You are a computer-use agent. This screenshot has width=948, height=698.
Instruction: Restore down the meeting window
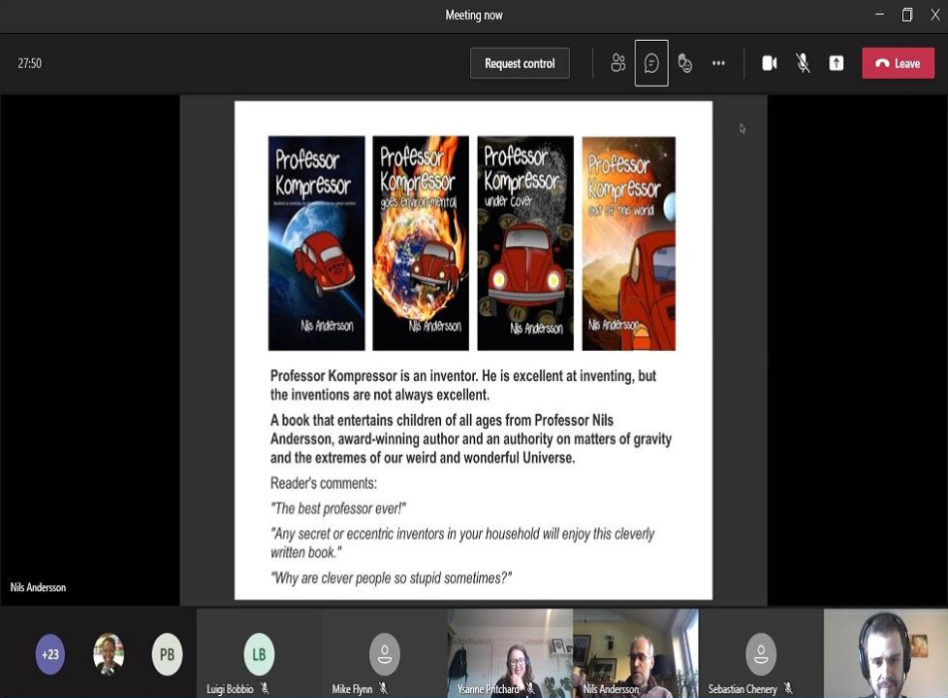pos(907,15)
